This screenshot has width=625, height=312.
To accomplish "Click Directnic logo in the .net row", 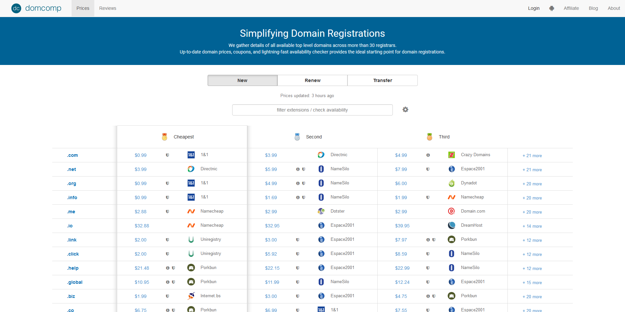I will coord(191,169).
